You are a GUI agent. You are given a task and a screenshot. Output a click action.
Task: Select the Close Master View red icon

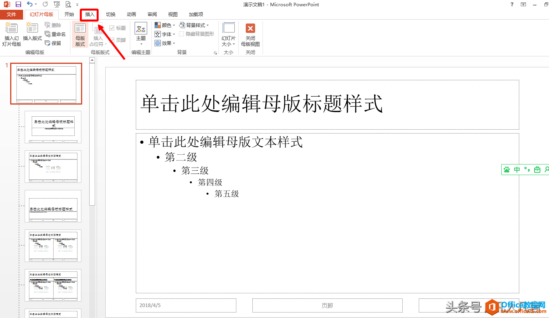click(x=250, y=28)
